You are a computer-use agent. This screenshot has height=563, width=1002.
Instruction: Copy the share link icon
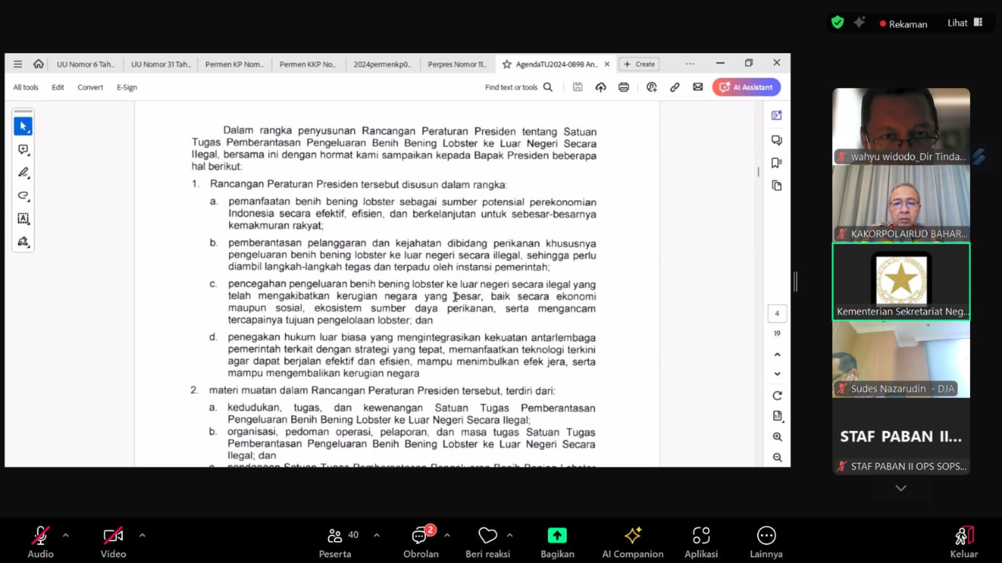click(675, 87)
